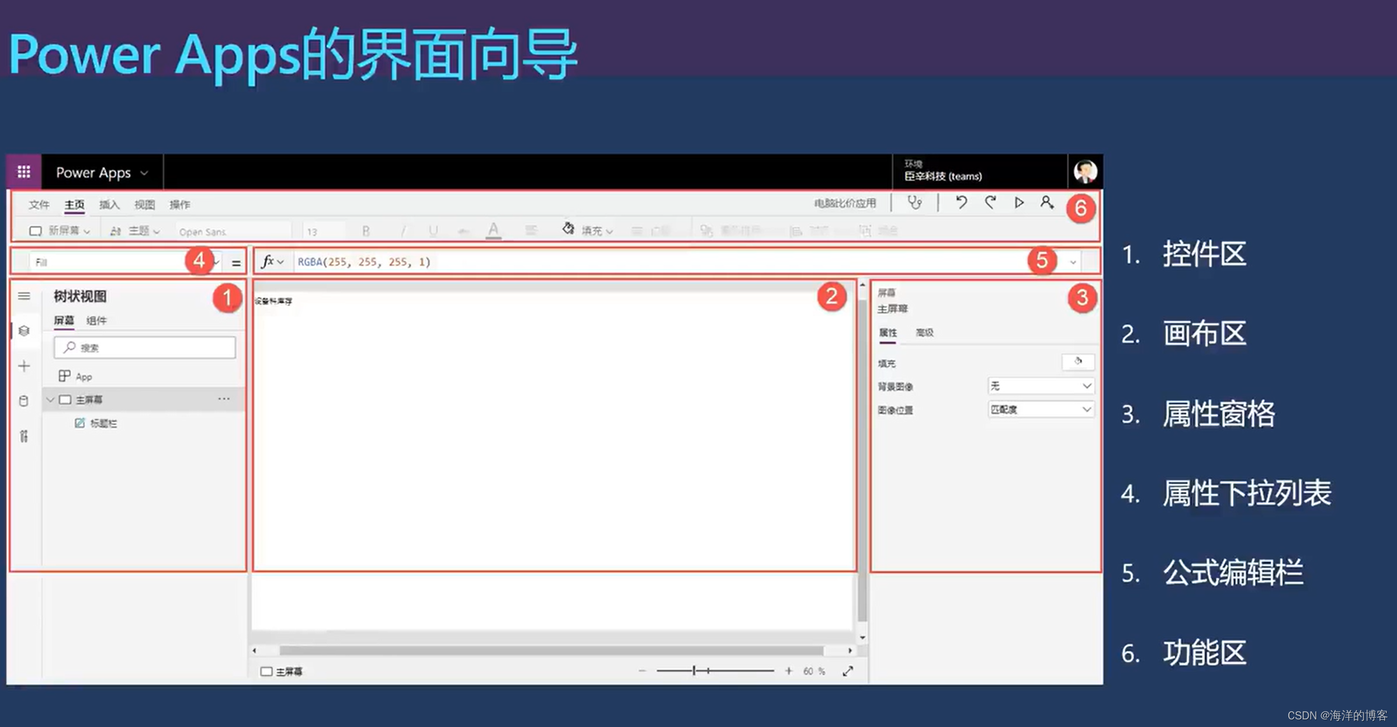Open the font color A tool
The height and width of the screenshot is (727, 1397).
click(x=494, y=230)
